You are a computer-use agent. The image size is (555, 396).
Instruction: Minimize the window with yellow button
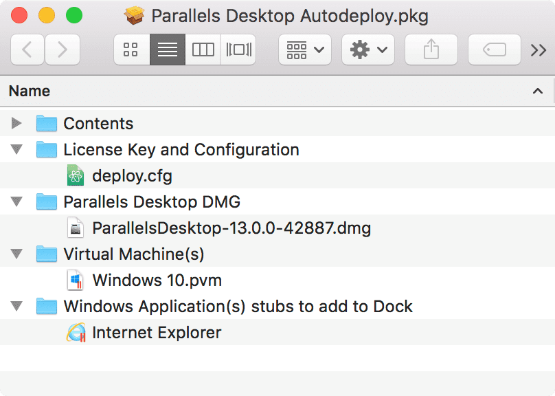click(47, 16)
